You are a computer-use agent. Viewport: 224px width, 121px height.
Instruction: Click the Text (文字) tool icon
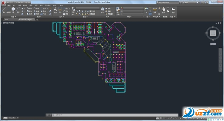(x=55, y=10)
